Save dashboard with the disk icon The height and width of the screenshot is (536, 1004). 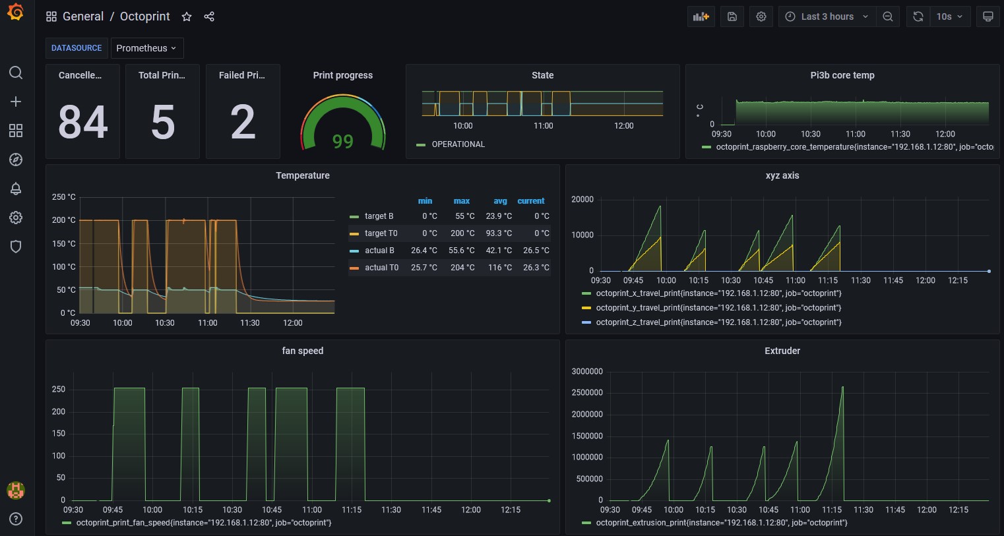[x=732, y=16]
